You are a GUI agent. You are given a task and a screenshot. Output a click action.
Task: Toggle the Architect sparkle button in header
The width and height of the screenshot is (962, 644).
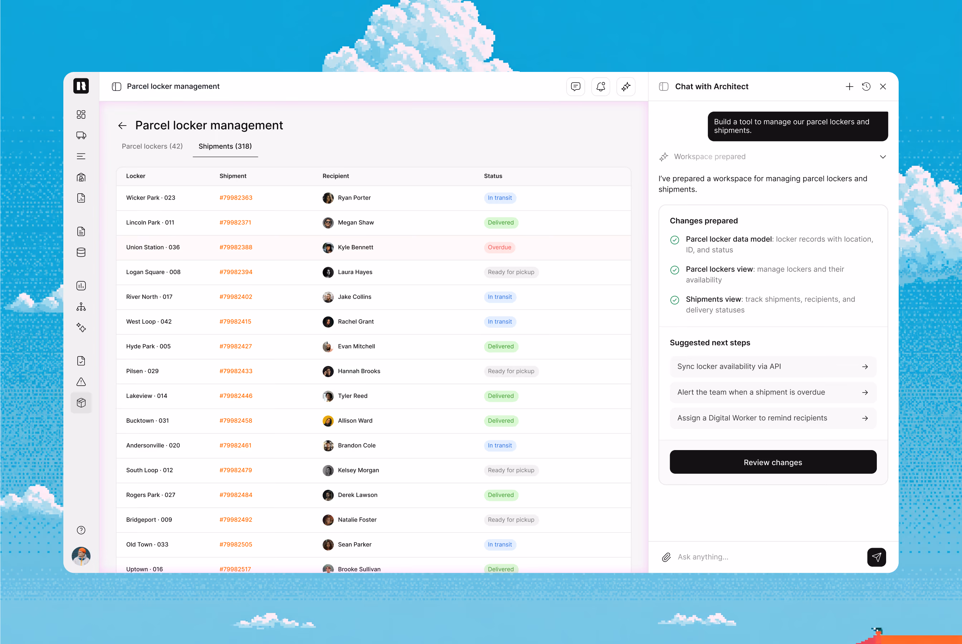coord(626,87)
